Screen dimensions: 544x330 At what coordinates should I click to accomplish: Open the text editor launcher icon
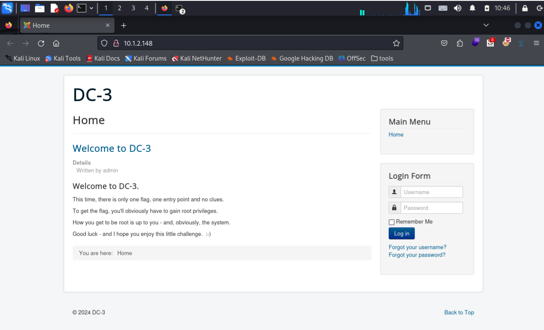[x=54, y=8]
